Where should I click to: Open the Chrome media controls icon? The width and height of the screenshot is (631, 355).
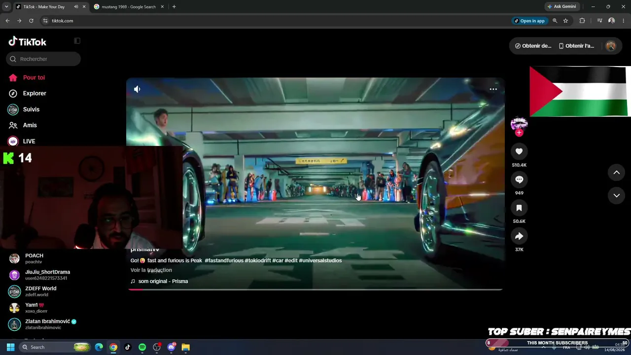point(599,21)
